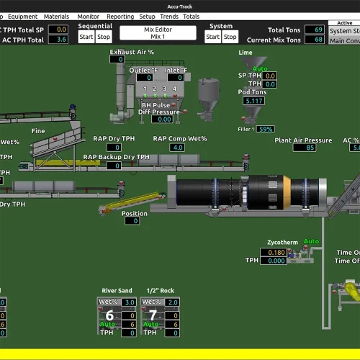Open the Monitor menu
Screen dimensions: 360x360
point(88,17)
